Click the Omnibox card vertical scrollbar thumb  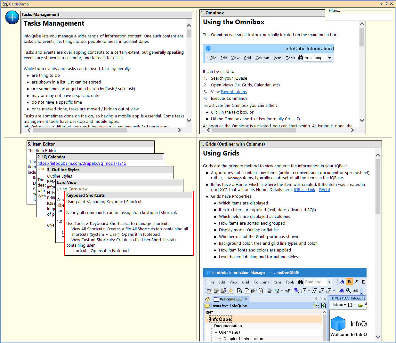click(362, 37)
